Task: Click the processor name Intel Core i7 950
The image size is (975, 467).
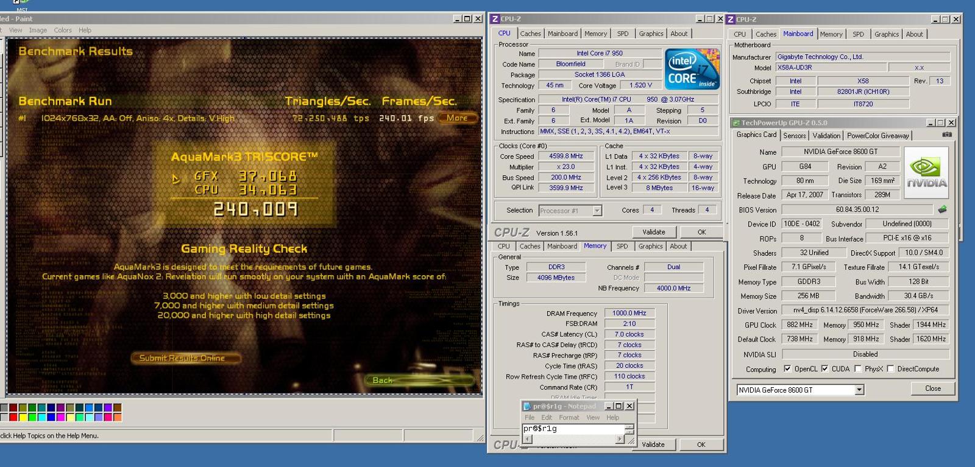Action: coord(600,54)
